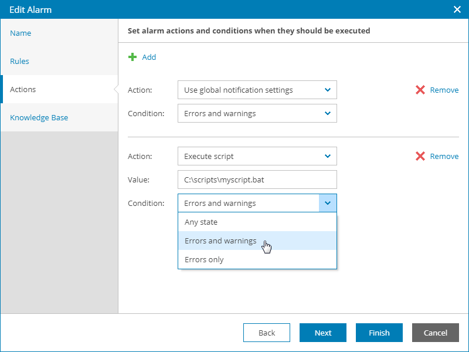Open the Execute script action dropdown
469x352 pixels.
point(257,156)
